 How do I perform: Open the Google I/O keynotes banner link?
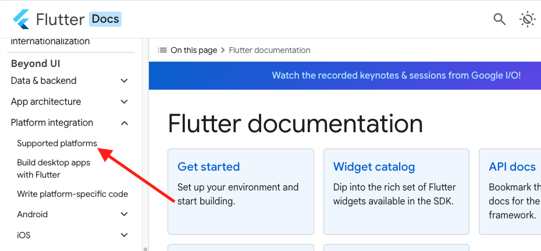pos(396,76)
